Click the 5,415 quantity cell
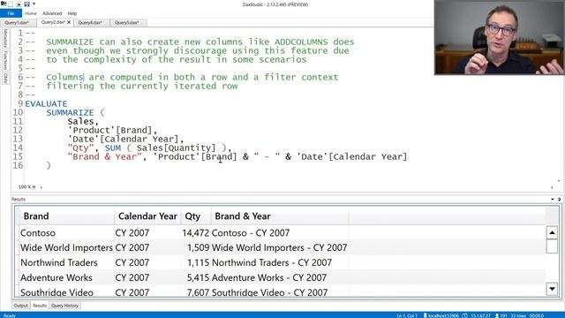The height and width of the screenshot is (318, 565). coord(196,277)
